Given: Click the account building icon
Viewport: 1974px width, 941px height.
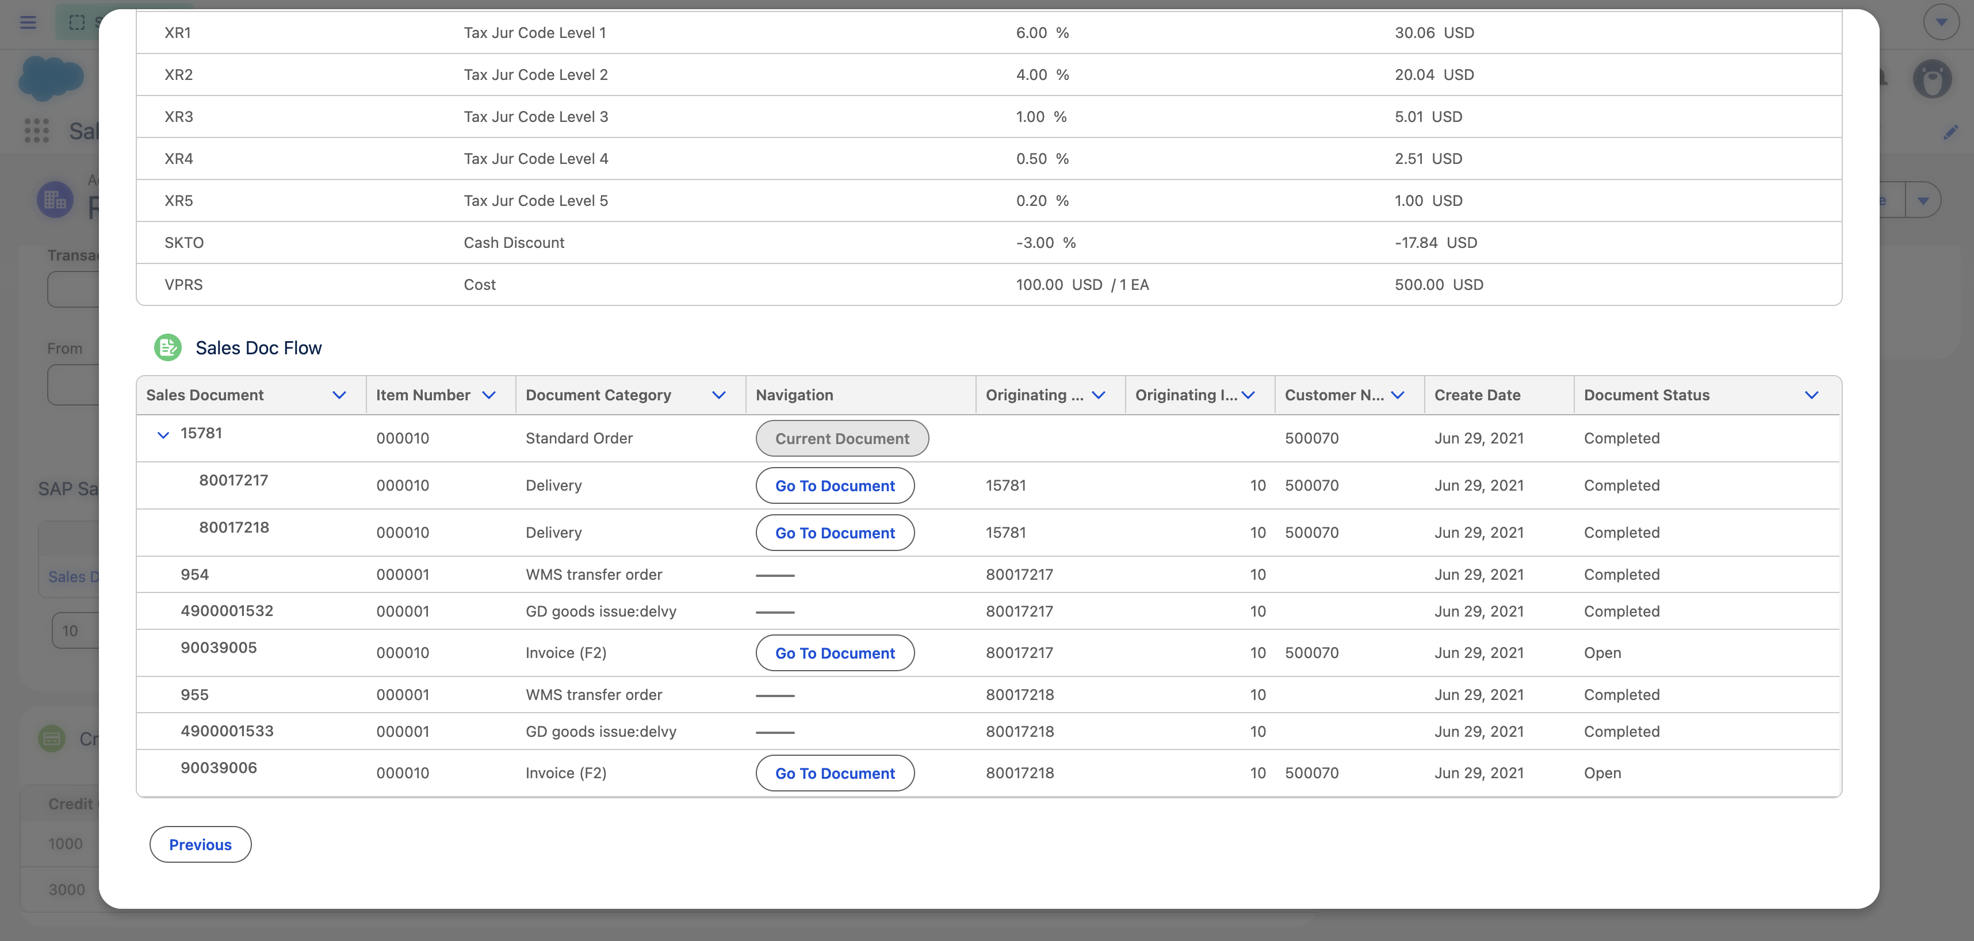Looking at the screenshot, I should tap(55, 200).
